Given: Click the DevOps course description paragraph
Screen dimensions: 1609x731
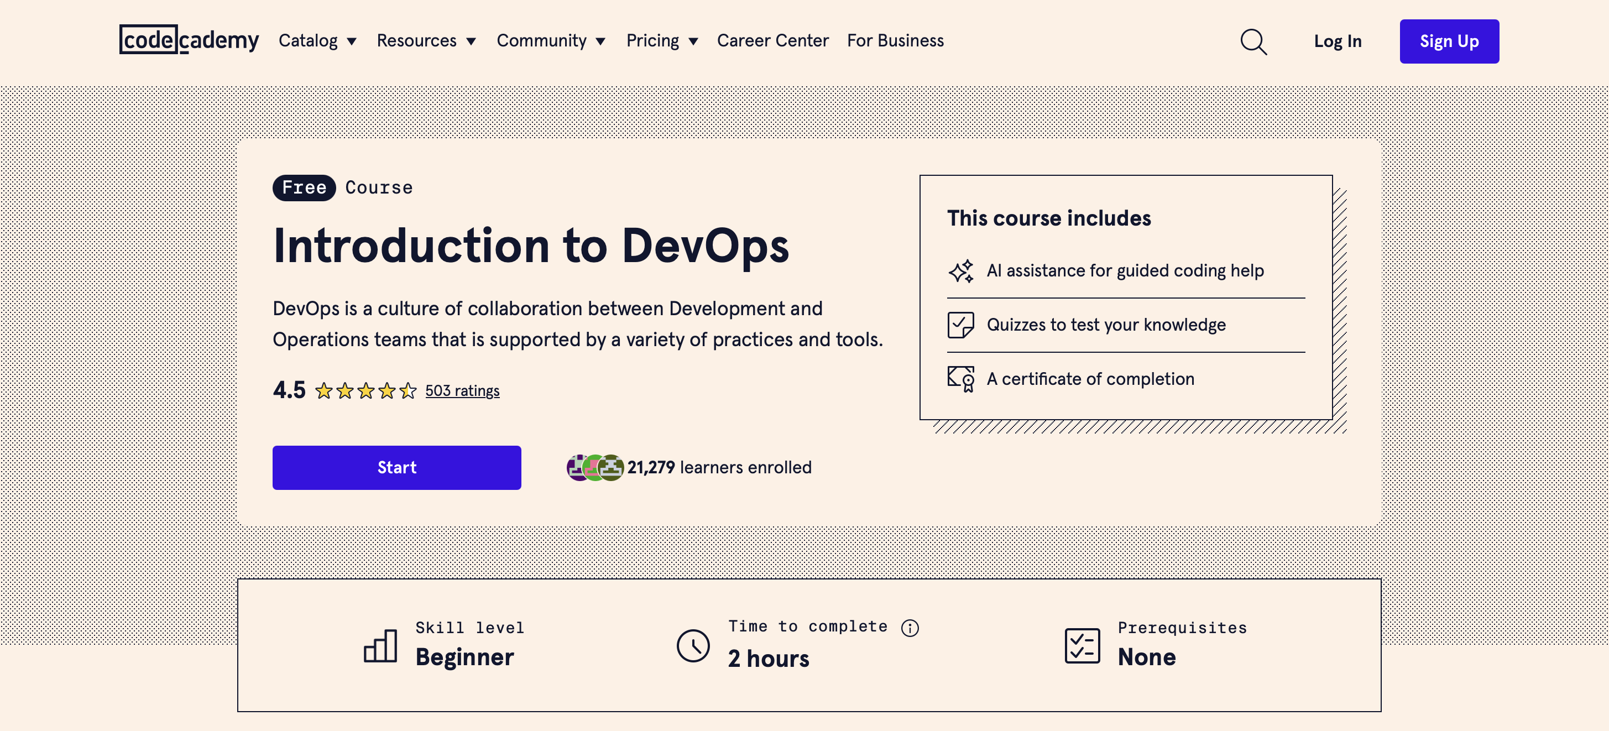Looking at the screenshot, I should click(578, 323).
